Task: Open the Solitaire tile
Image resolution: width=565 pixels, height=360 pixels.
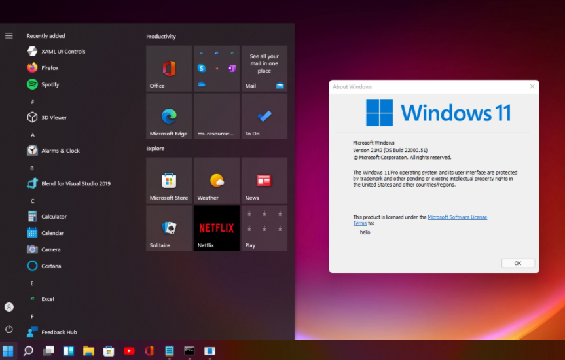Action: (169, 228)
